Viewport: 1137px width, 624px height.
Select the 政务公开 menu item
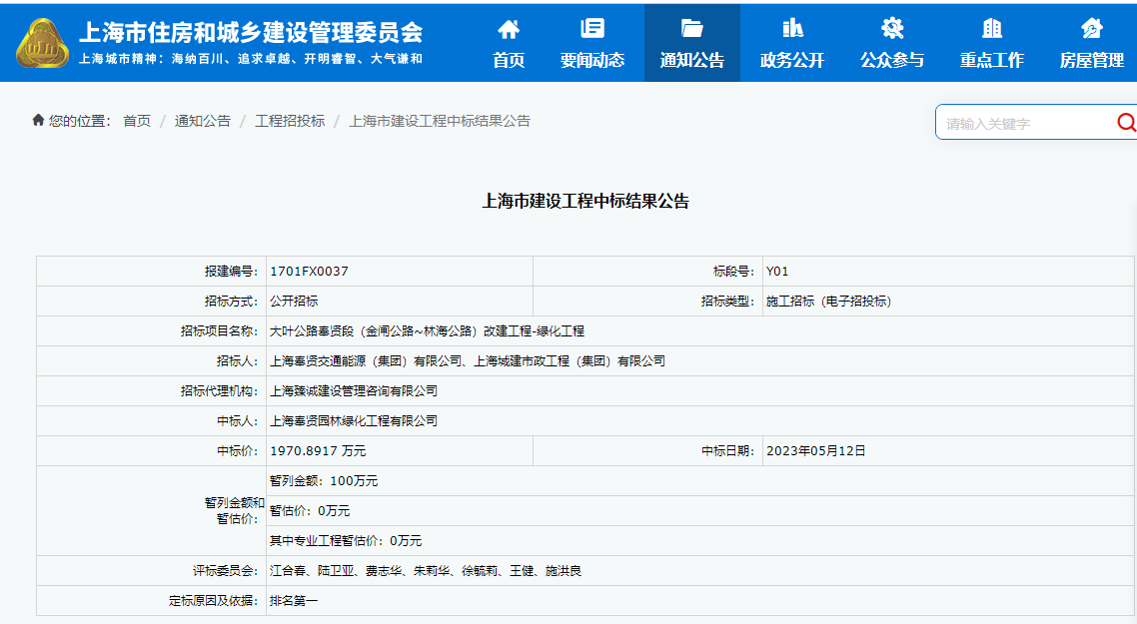792,60
